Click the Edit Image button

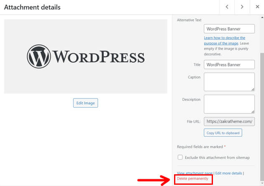click(x=85, y=103)
